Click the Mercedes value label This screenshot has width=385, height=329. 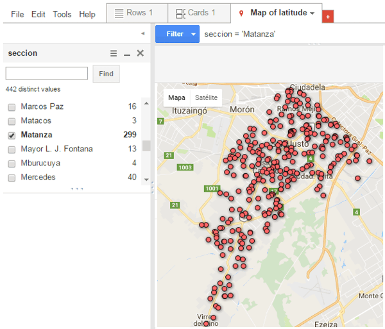[x=38, y=177]
